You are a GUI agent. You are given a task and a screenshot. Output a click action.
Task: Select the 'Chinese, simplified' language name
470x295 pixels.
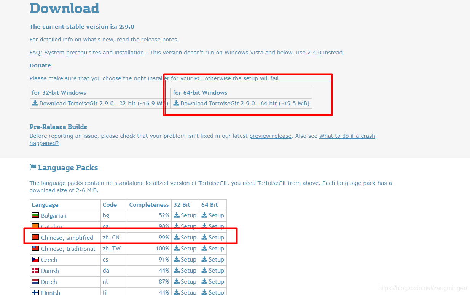pos(67,238)
